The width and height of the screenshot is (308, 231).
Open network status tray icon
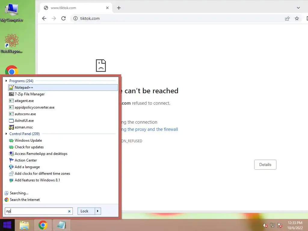273,225
